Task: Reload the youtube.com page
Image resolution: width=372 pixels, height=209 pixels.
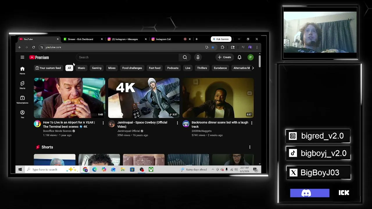Action: point(33,47)
